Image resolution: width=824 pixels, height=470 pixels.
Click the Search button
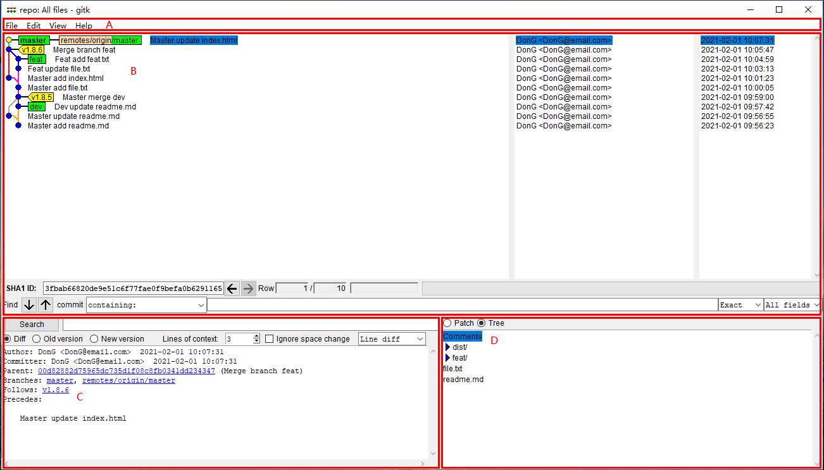32,325
